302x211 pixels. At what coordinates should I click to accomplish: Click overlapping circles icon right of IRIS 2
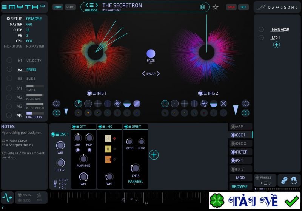pyautogui.click(x=245, y=104)
